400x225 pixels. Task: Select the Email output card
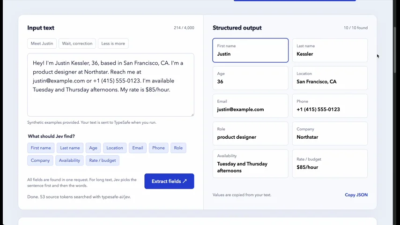pyautogui.click(x=250, y=106)
